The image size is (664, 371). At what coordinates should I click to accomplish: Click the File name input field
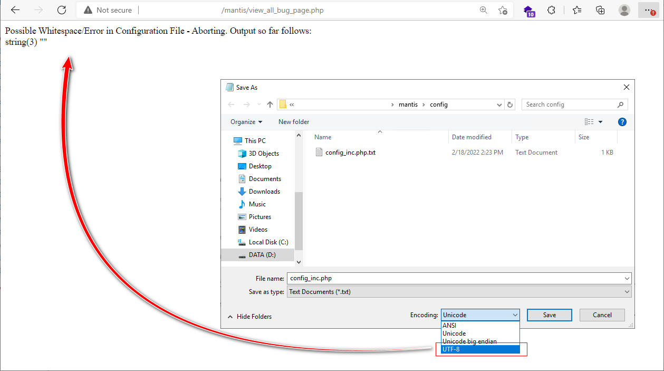tap(454, 278)
